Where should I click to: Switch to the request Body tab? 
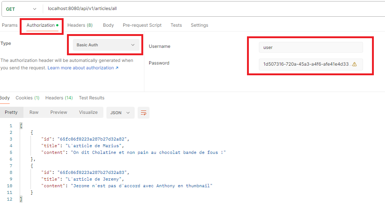[108, 25]
